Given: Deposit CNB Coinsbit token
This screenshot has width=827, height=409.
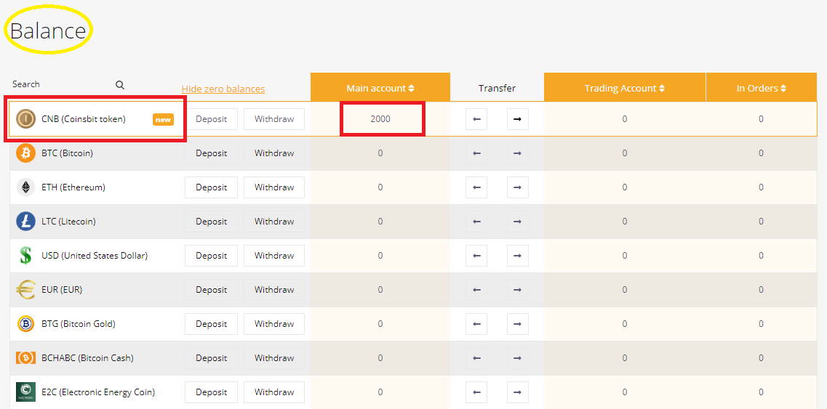Looking at the screenshot, I should click(211, 119).
